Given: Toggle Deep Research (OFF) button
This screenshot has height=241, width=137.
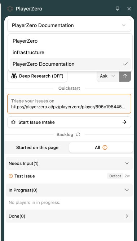Looking at the screenshot, I should coord(37,76).
